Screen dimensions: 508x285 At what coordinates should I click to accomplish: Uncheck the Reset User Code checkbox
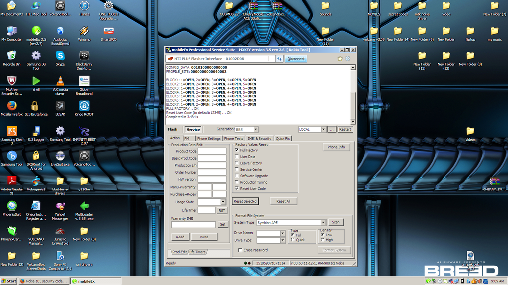pyautogui.click(x=237, y=189)
